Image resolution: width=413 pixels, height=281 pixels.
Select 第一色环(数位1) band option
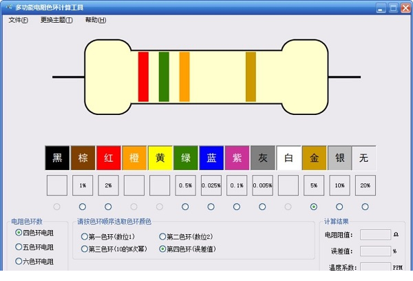point(108,236)
